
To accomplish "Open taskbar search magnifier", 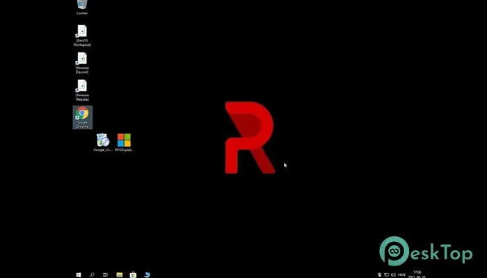I will pos(92,275).
